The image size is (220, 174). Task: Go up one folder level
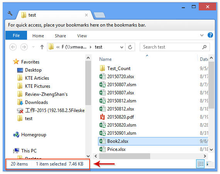(x=42, y=47)
